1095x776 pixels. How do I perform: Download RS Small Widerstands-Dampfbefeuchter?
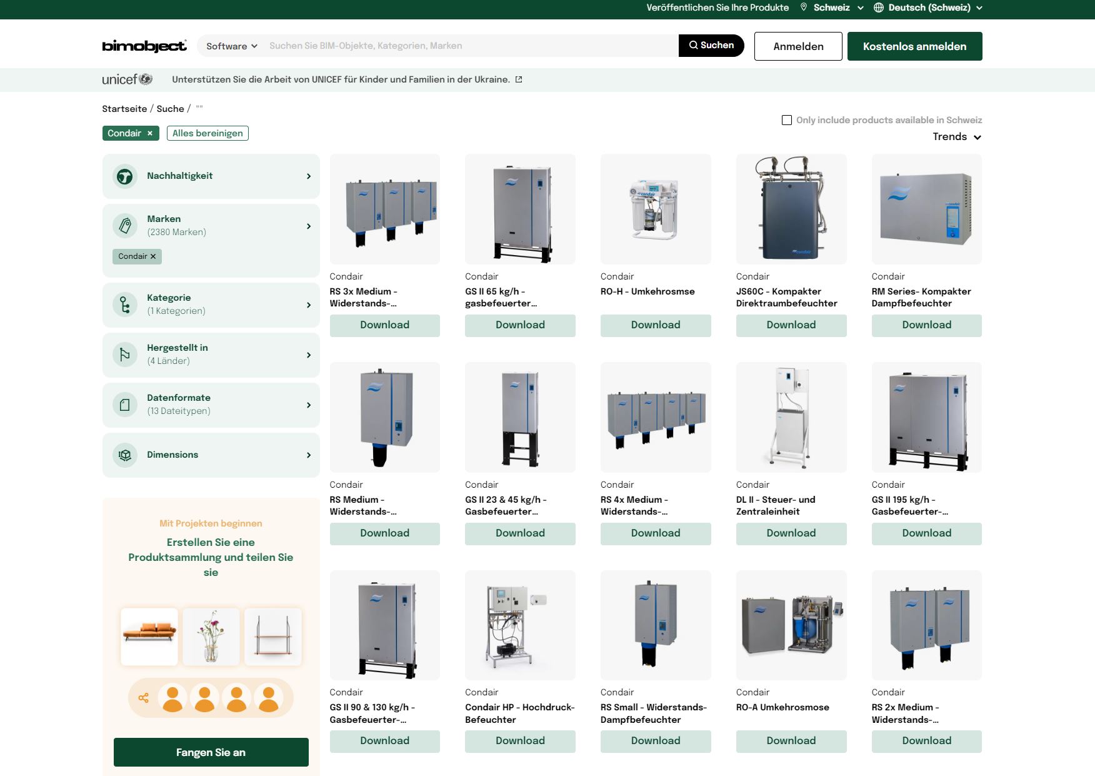656,741
